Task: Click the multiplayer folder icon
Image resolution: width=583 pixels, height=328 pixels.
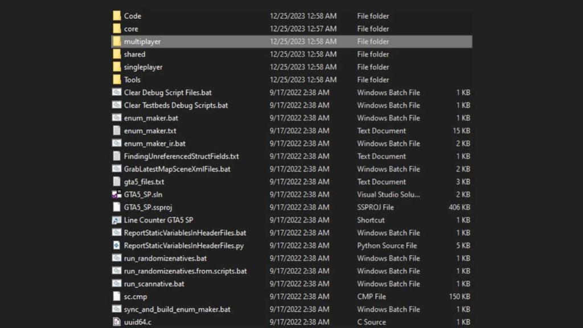Action: click(117, 41)
